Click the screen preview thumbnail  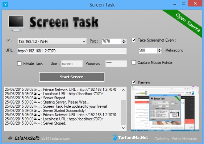coord(165,108)
